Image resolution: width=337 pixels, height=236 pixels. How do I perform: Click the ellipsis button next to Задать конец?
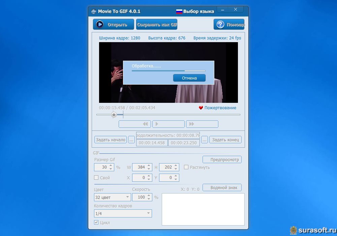coord(205,140)
